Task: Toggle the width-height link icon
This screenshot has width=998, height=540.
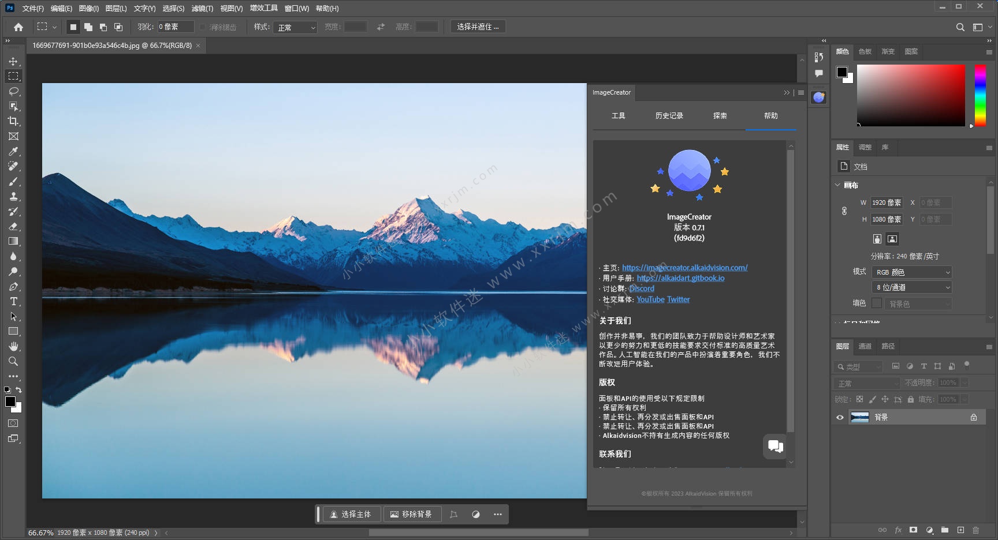Action: (x=844, y=211)
